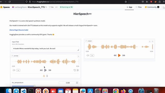This screenshot has height=93, width=165.
Task: Clear the prompt audio
Action: tap(78, 56)
